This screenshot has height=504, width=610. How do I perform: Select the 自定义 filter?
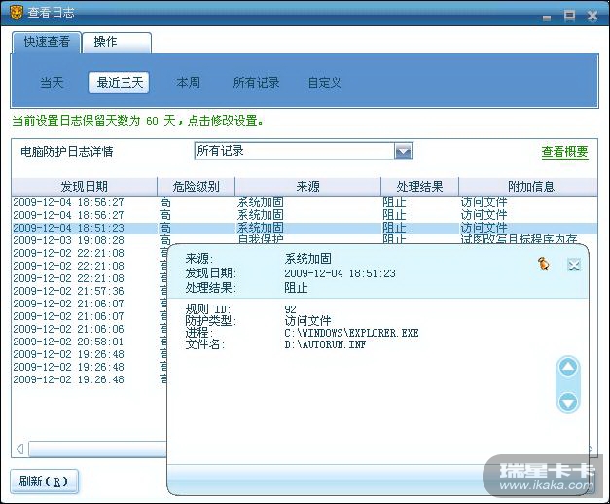click(324, 83)
